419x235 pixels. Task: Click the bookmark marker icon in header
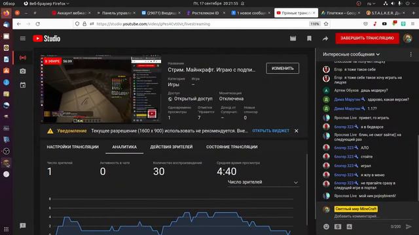(x=309, y=39)
